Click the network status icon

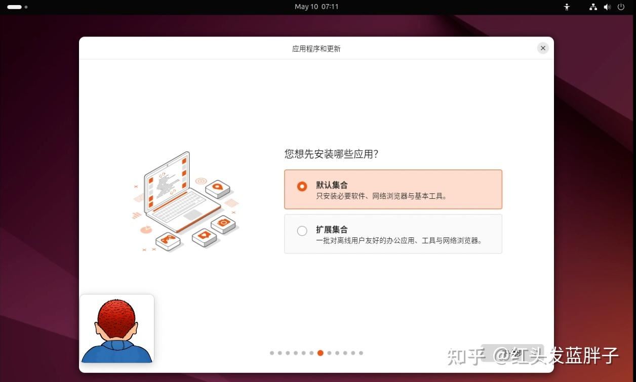[x=593, y=7]
